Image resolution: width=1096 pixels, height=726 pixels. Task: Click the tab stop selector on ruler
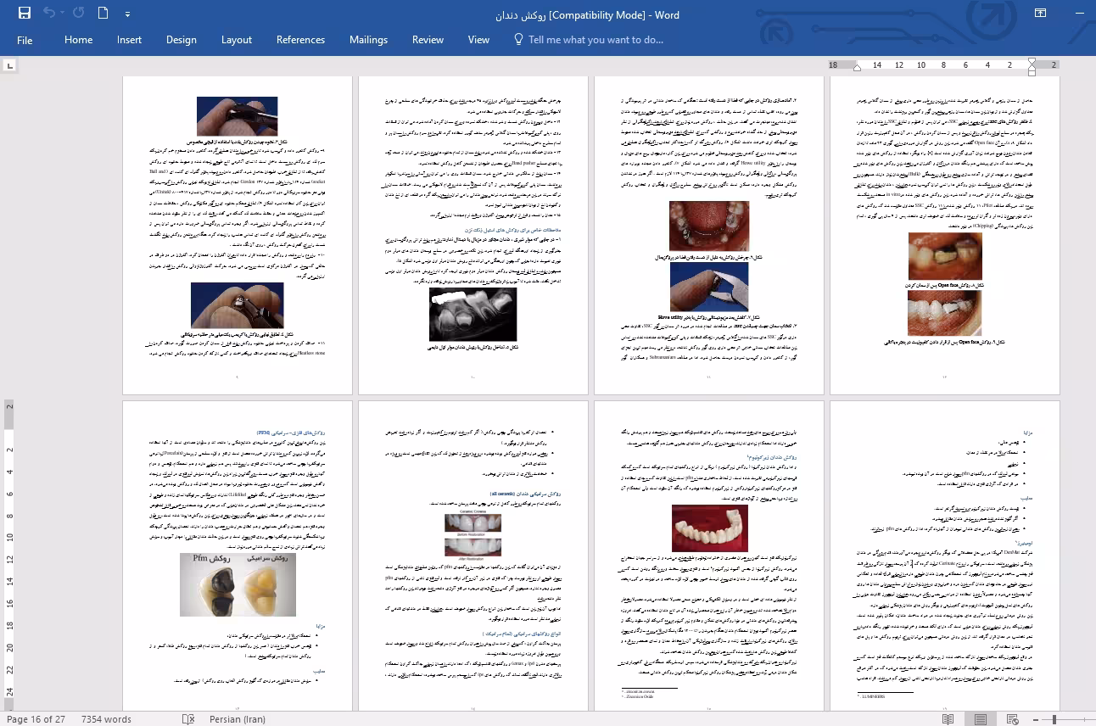[x=10, y=65]
